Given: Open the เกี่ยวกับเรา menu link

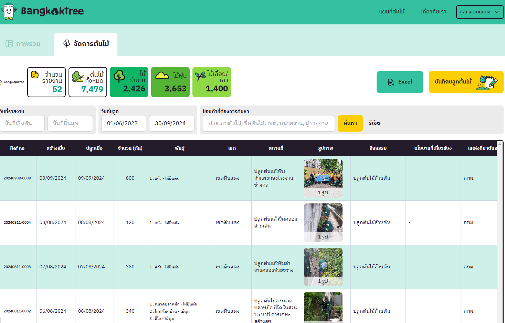Looking at the screenshot, I should (x=434, y=12).
